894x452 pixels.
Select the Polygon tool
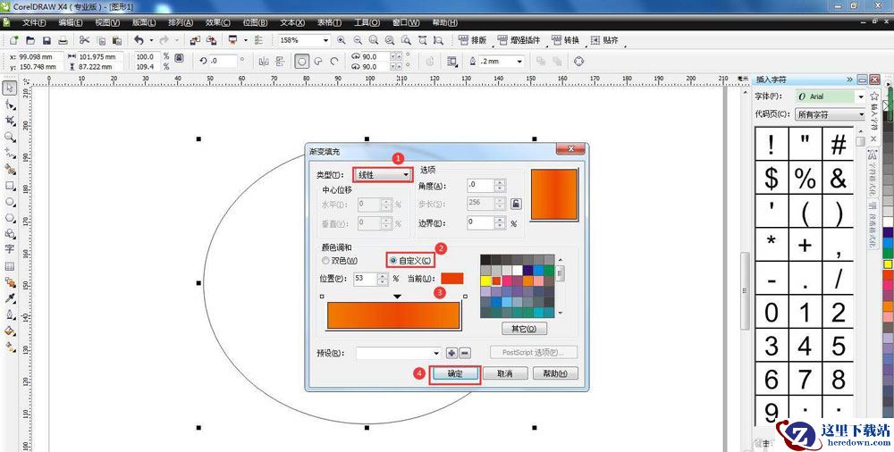[10, 218]
